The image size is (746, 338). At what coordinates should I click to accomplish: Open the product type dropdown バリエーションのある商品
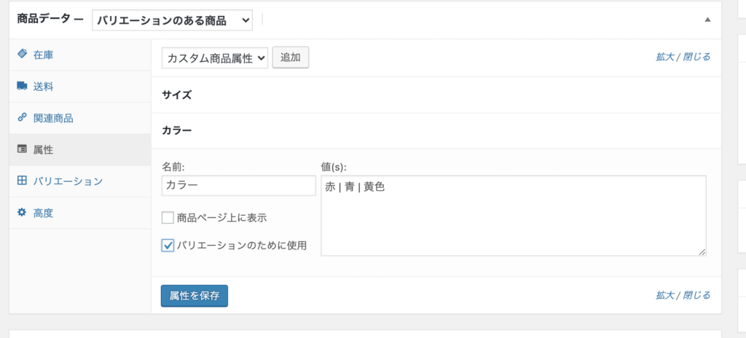(x=172, y=21)
